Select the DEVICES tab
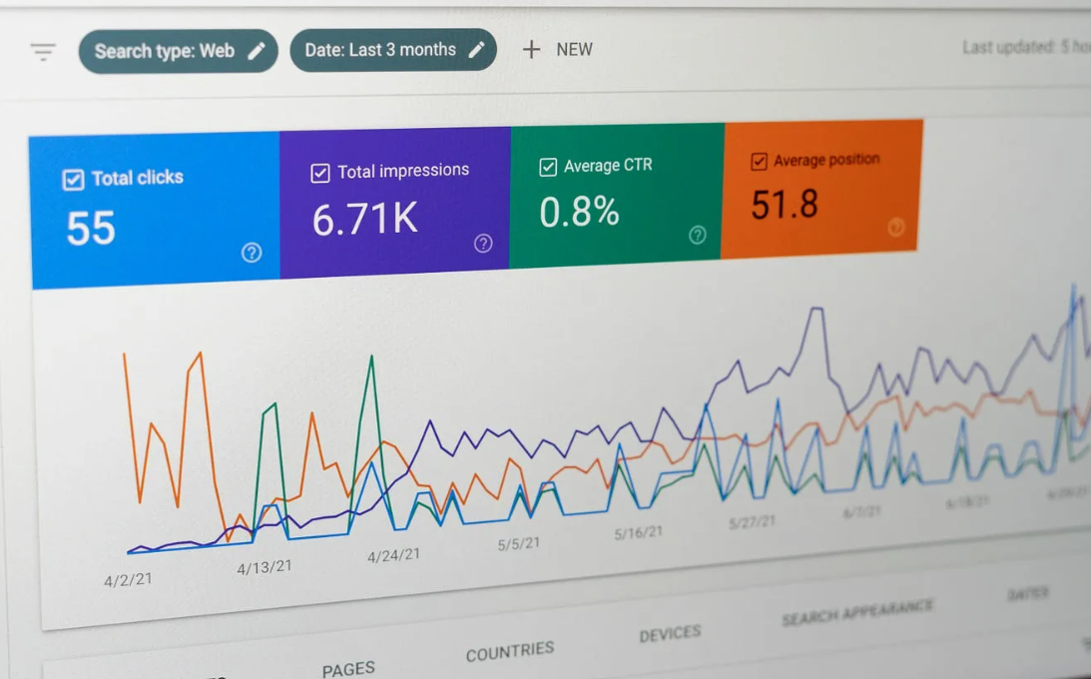 tap(670, 633)
